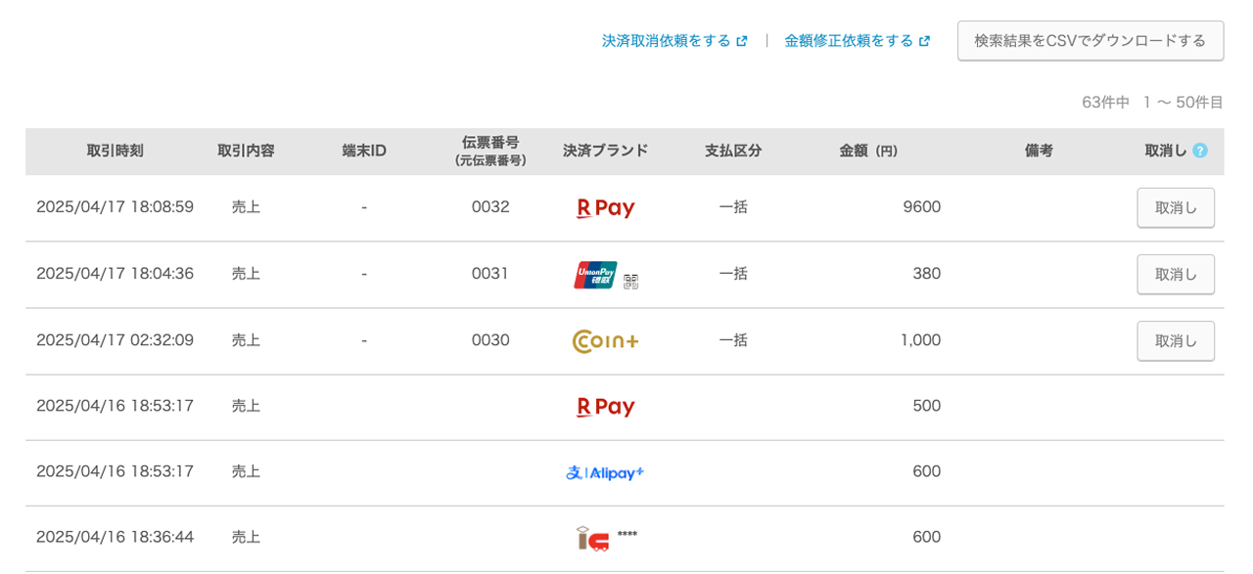The image size is (1253, 574).
Task: Cancel the 1,000 yen COIN+ transaction
Action: pyautogui.click(x=1175, y=340)
